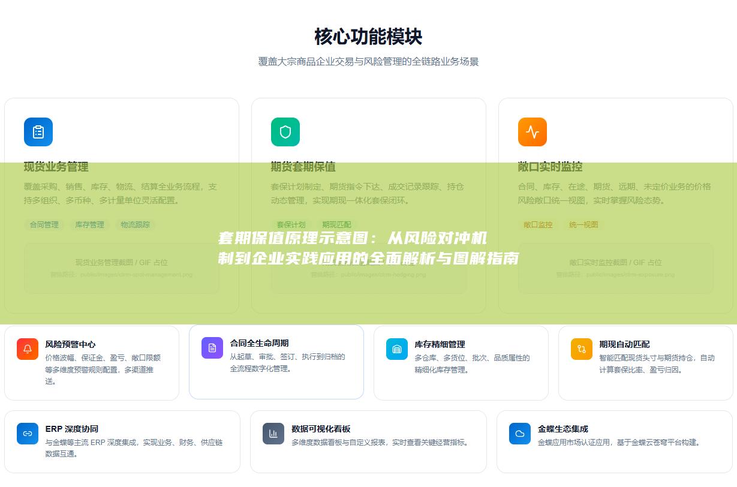
Task: Click the description starting 从起草、审批、签订
Action: click(x=288, y=363)
